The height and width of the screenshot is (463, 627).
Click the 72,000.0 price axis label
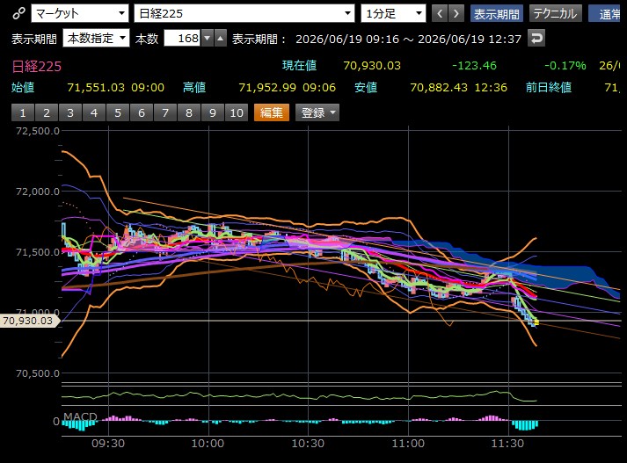pyautogui.click(x=38, y=192)
